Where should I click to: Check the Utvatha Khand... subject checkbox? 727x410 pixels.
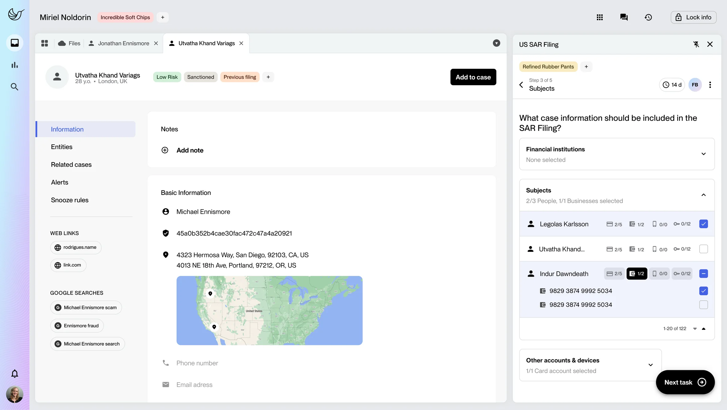click(x=703, y=249)
